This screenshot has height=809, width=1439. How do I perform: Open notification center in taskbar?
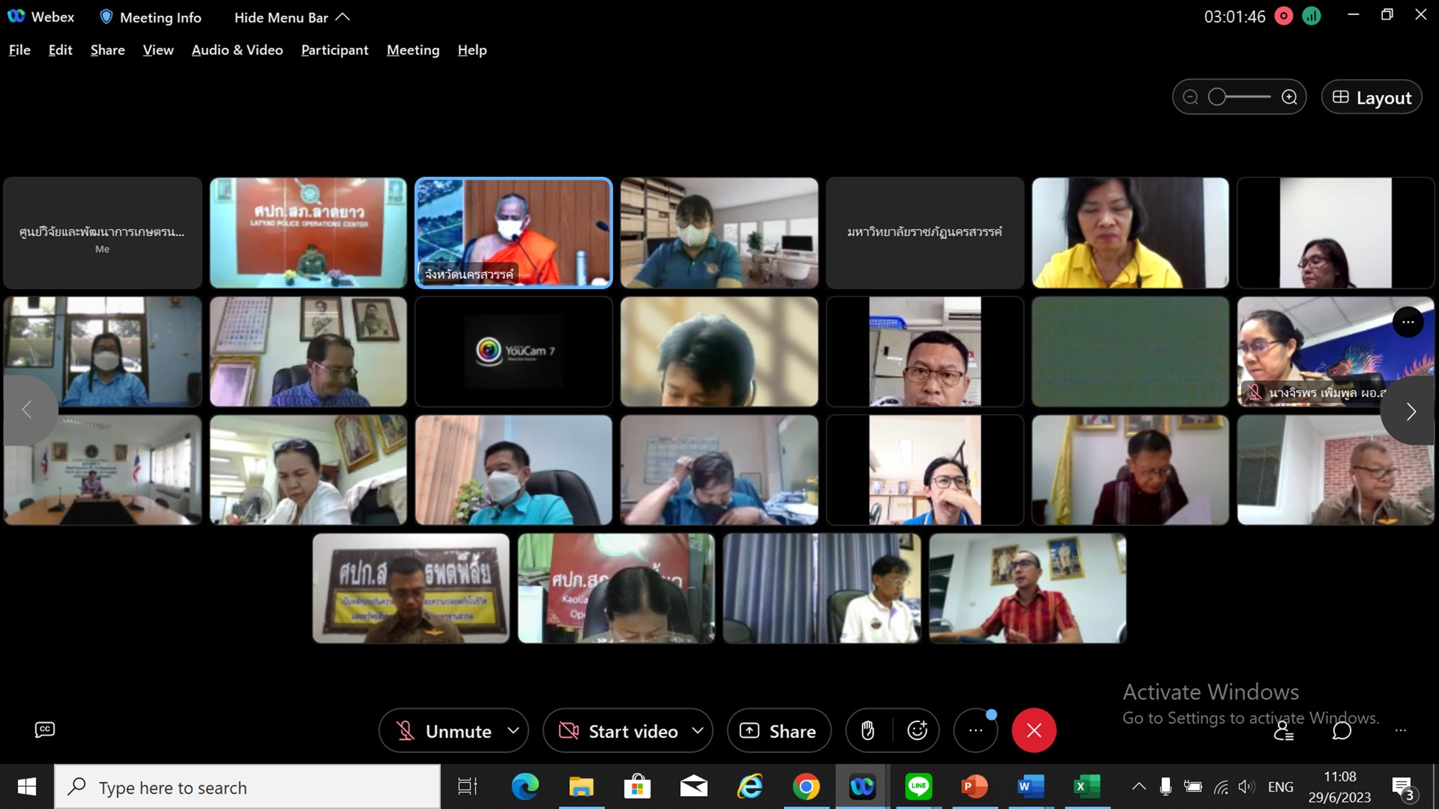coord(1402,787)
